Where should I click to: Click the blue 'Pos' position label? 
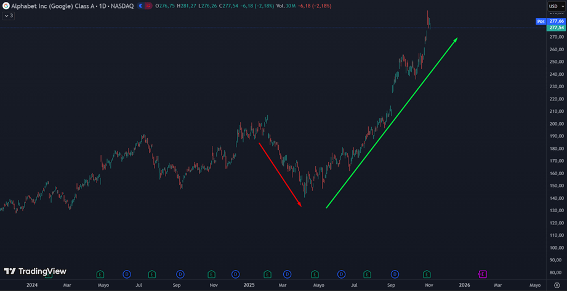click(541, 22)
